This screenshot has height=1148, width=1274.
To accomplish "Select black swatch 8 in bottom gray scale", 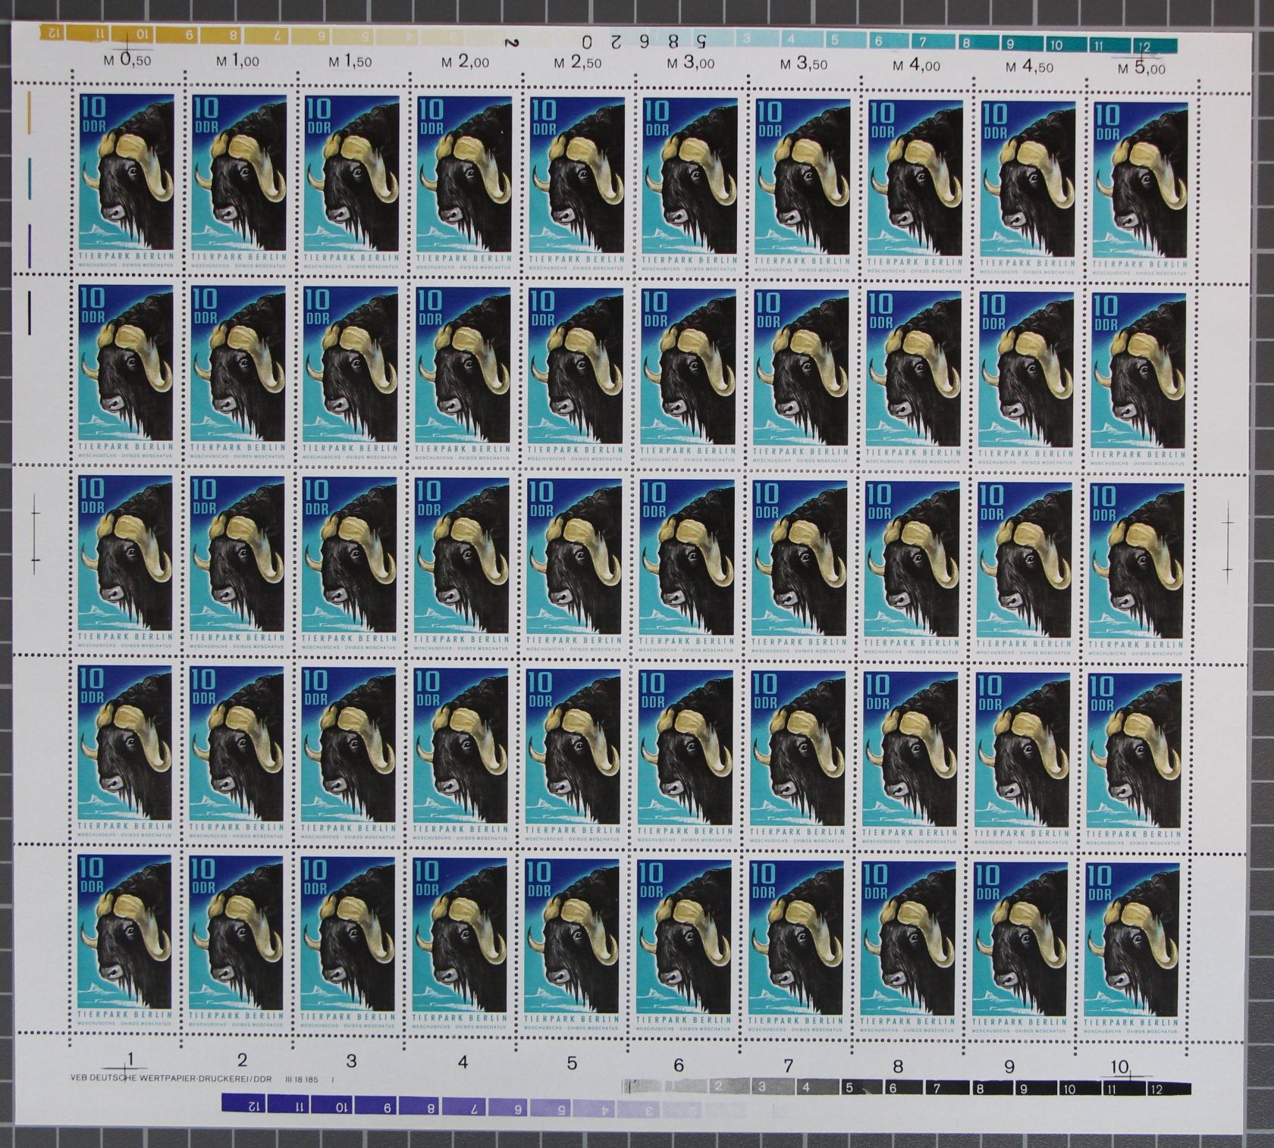I will 991,1089.
